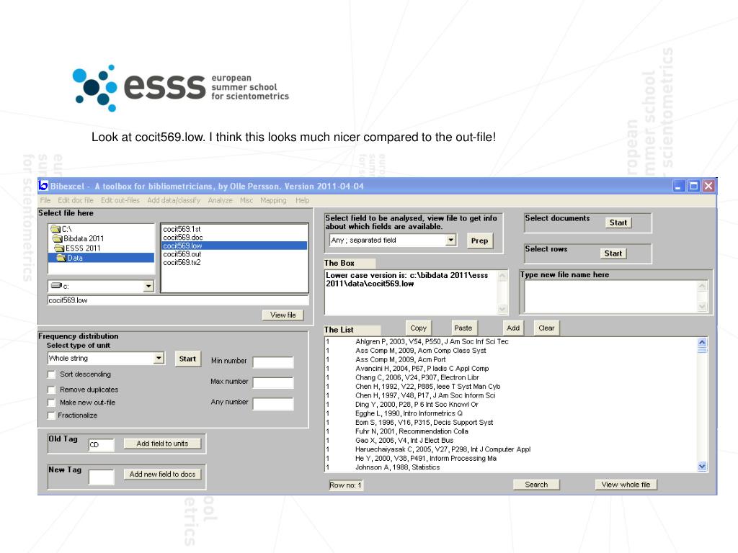The image size is (738, 553).
Task: Open the File menu
Action: [x=45, y=200]
